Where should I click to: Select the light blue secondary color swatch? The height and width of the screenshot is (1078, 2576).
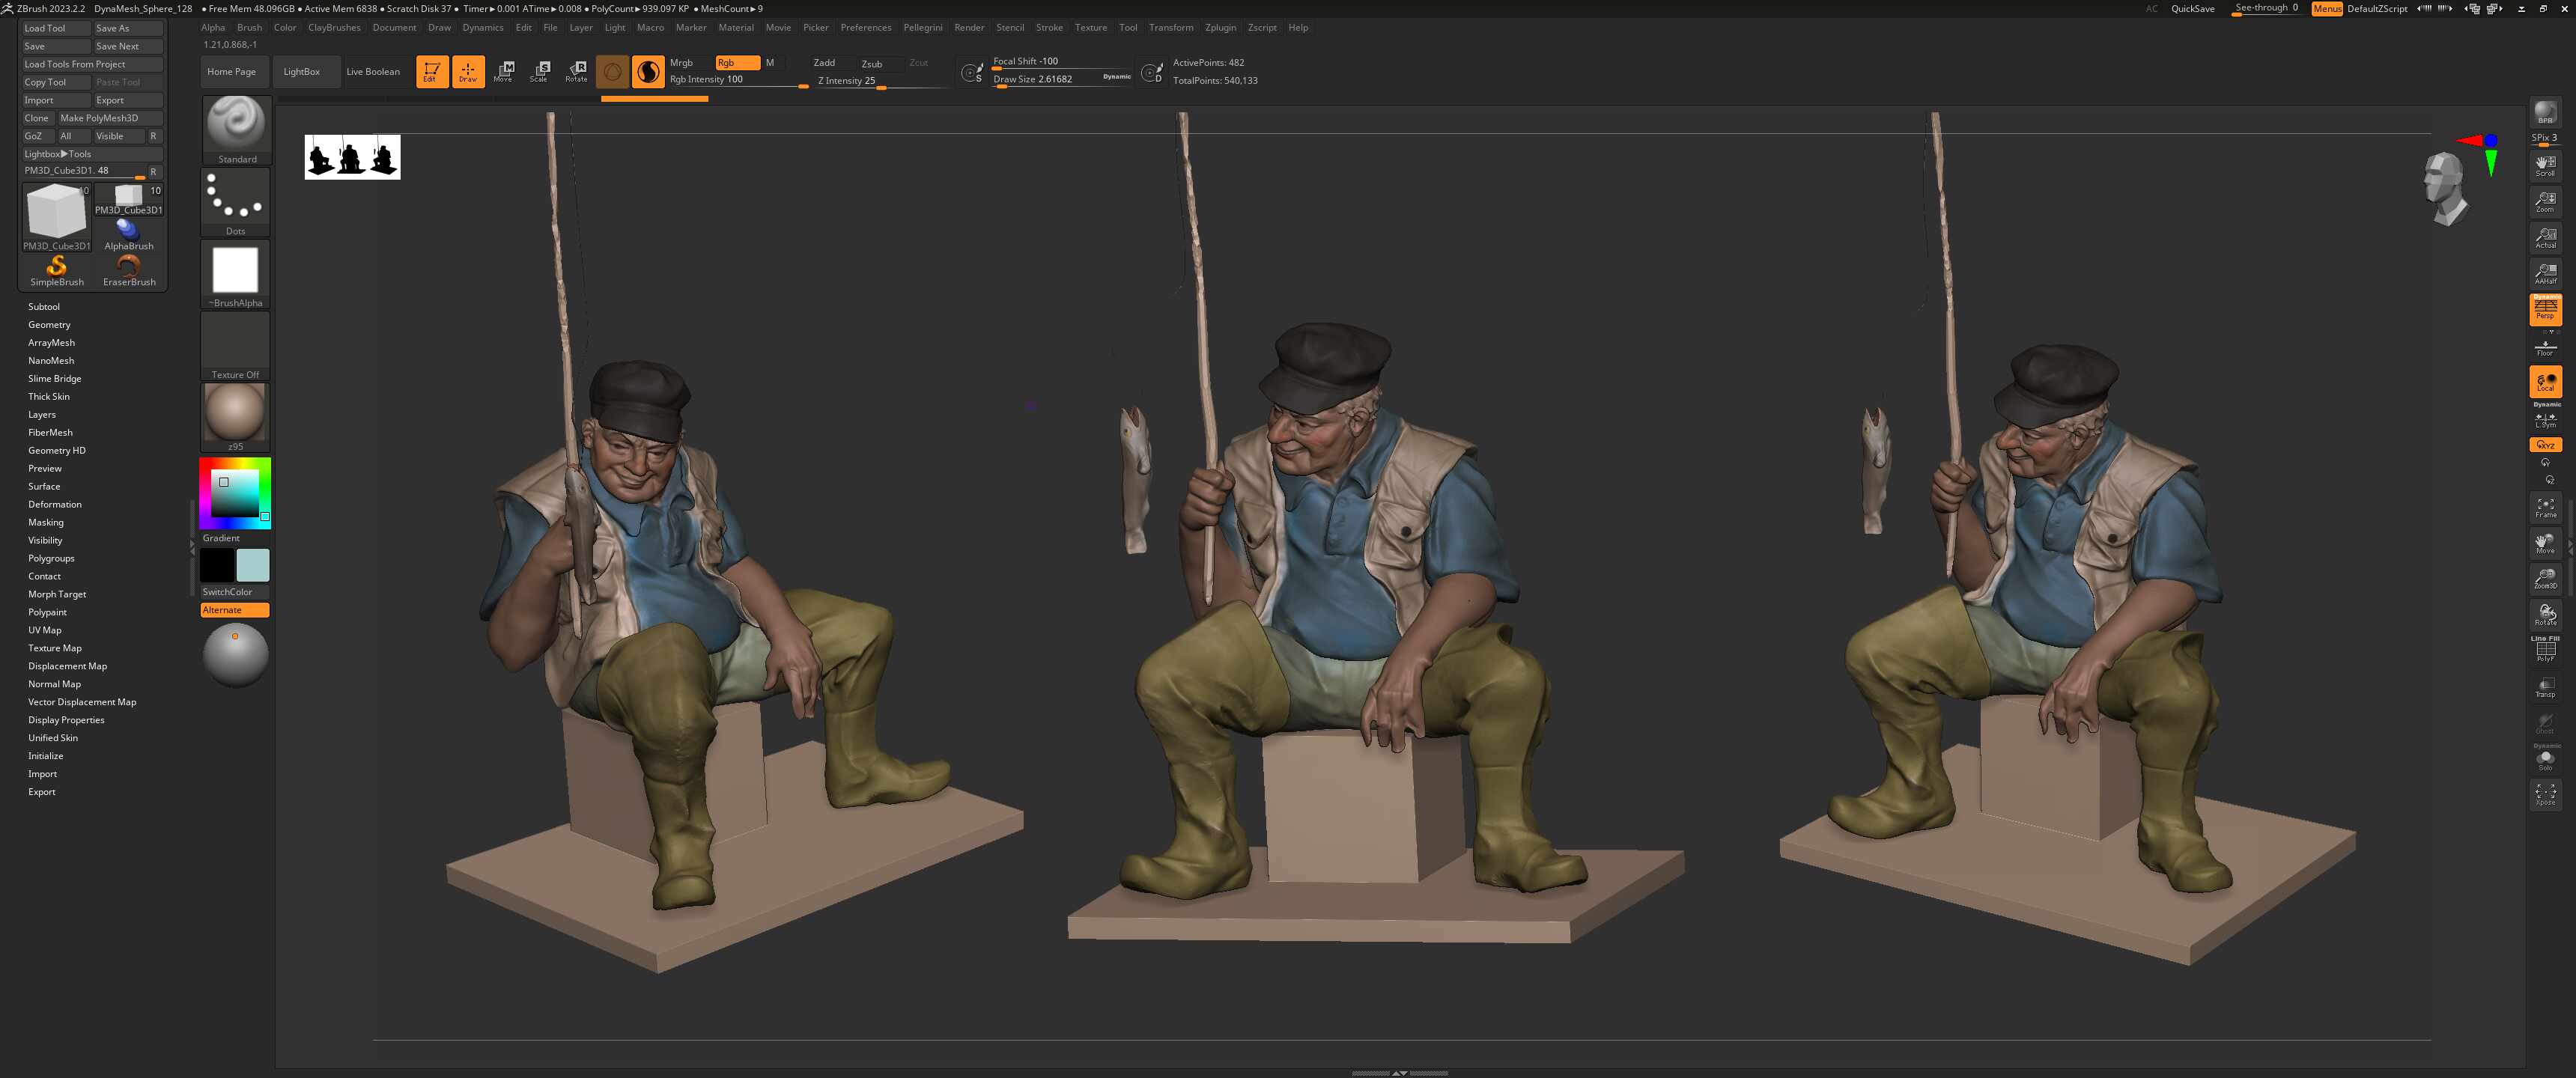click(253, 565)
